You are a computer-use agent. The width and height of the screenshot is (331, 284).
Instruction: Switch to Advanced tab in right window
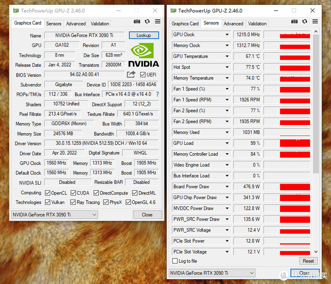[x=233, y=24]
